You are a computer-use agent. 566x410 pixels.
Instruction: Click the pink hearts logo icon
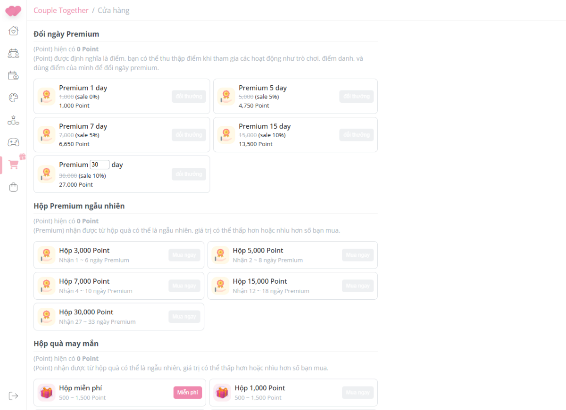point(13,10)
